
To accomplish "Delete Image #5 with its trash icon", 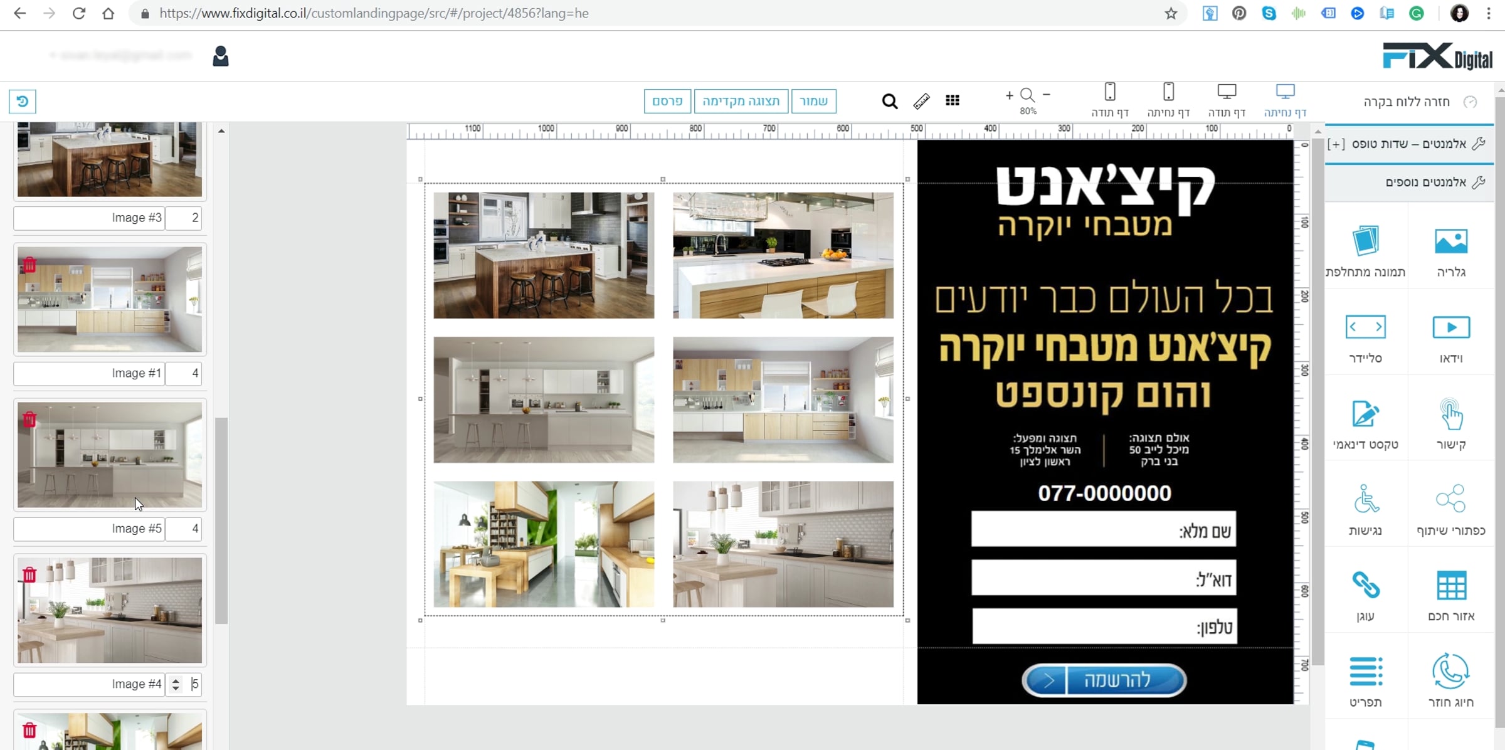I will [29, 420].
